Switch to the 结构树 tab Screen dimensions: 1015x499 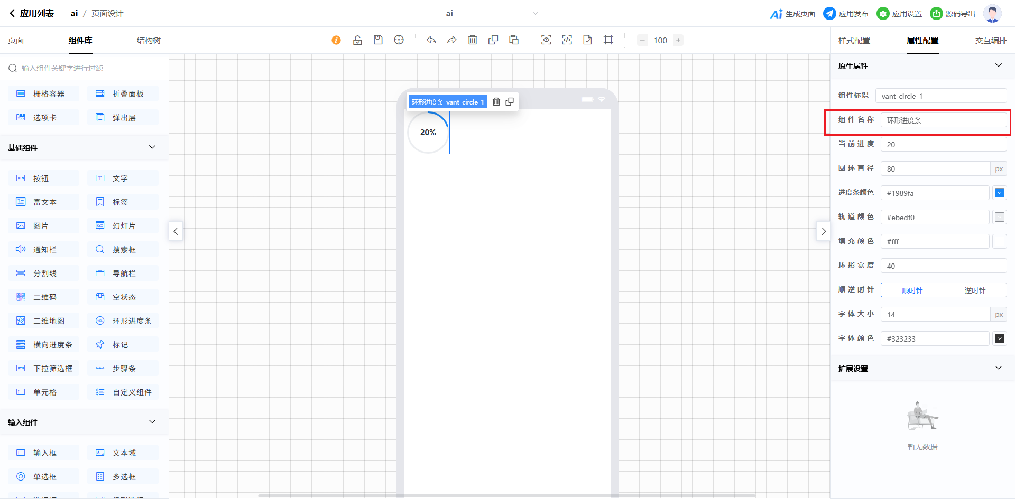[149, 41]
